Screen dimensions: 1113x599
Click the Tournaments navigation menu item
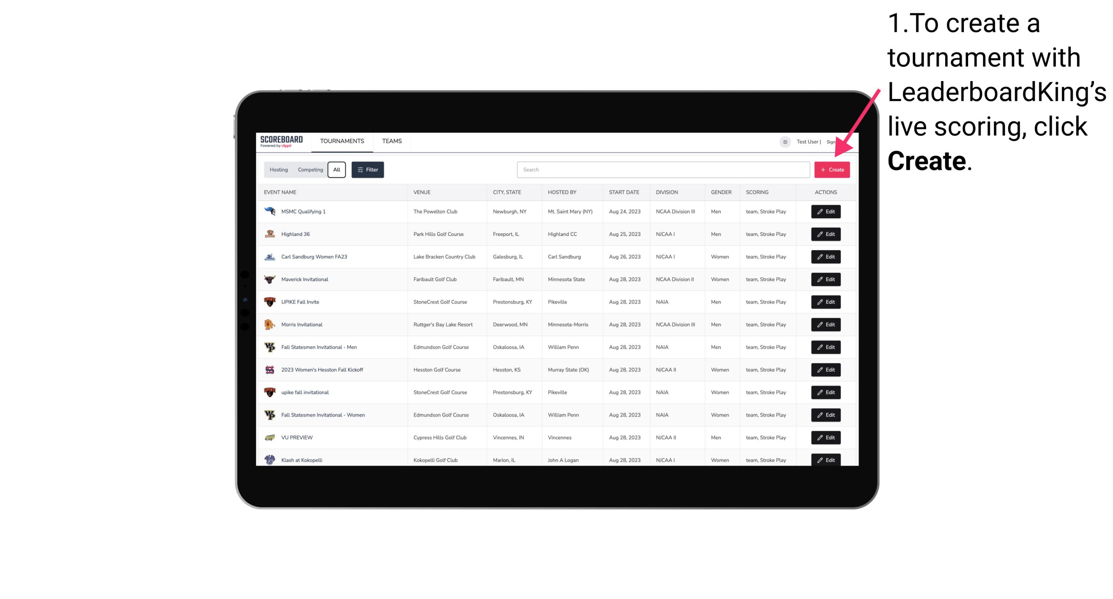point(342,141)
